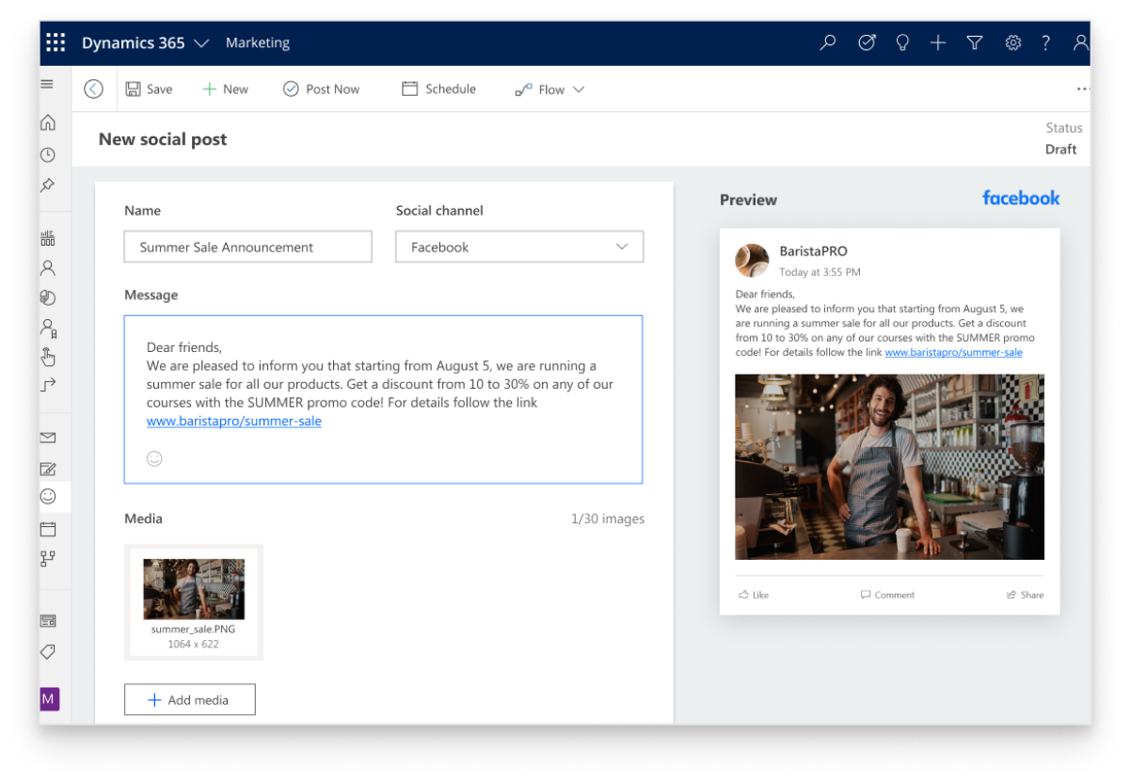Click the Name input field
This screenshot has width=1130, height=782.
247,247
